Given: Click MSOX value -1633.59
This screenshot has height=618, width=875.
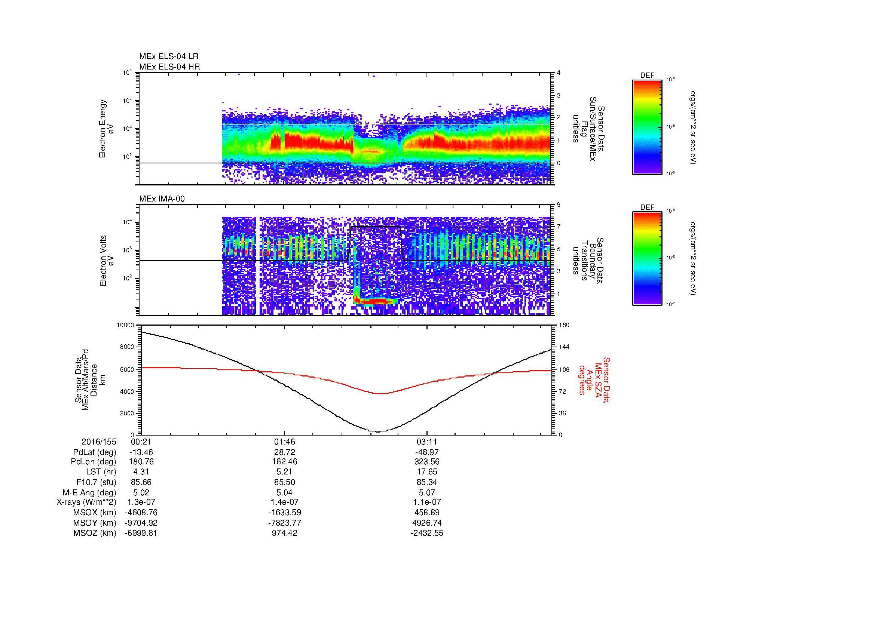Looking at the screenshot, I should pyautogui.click(x=285, y=513).
